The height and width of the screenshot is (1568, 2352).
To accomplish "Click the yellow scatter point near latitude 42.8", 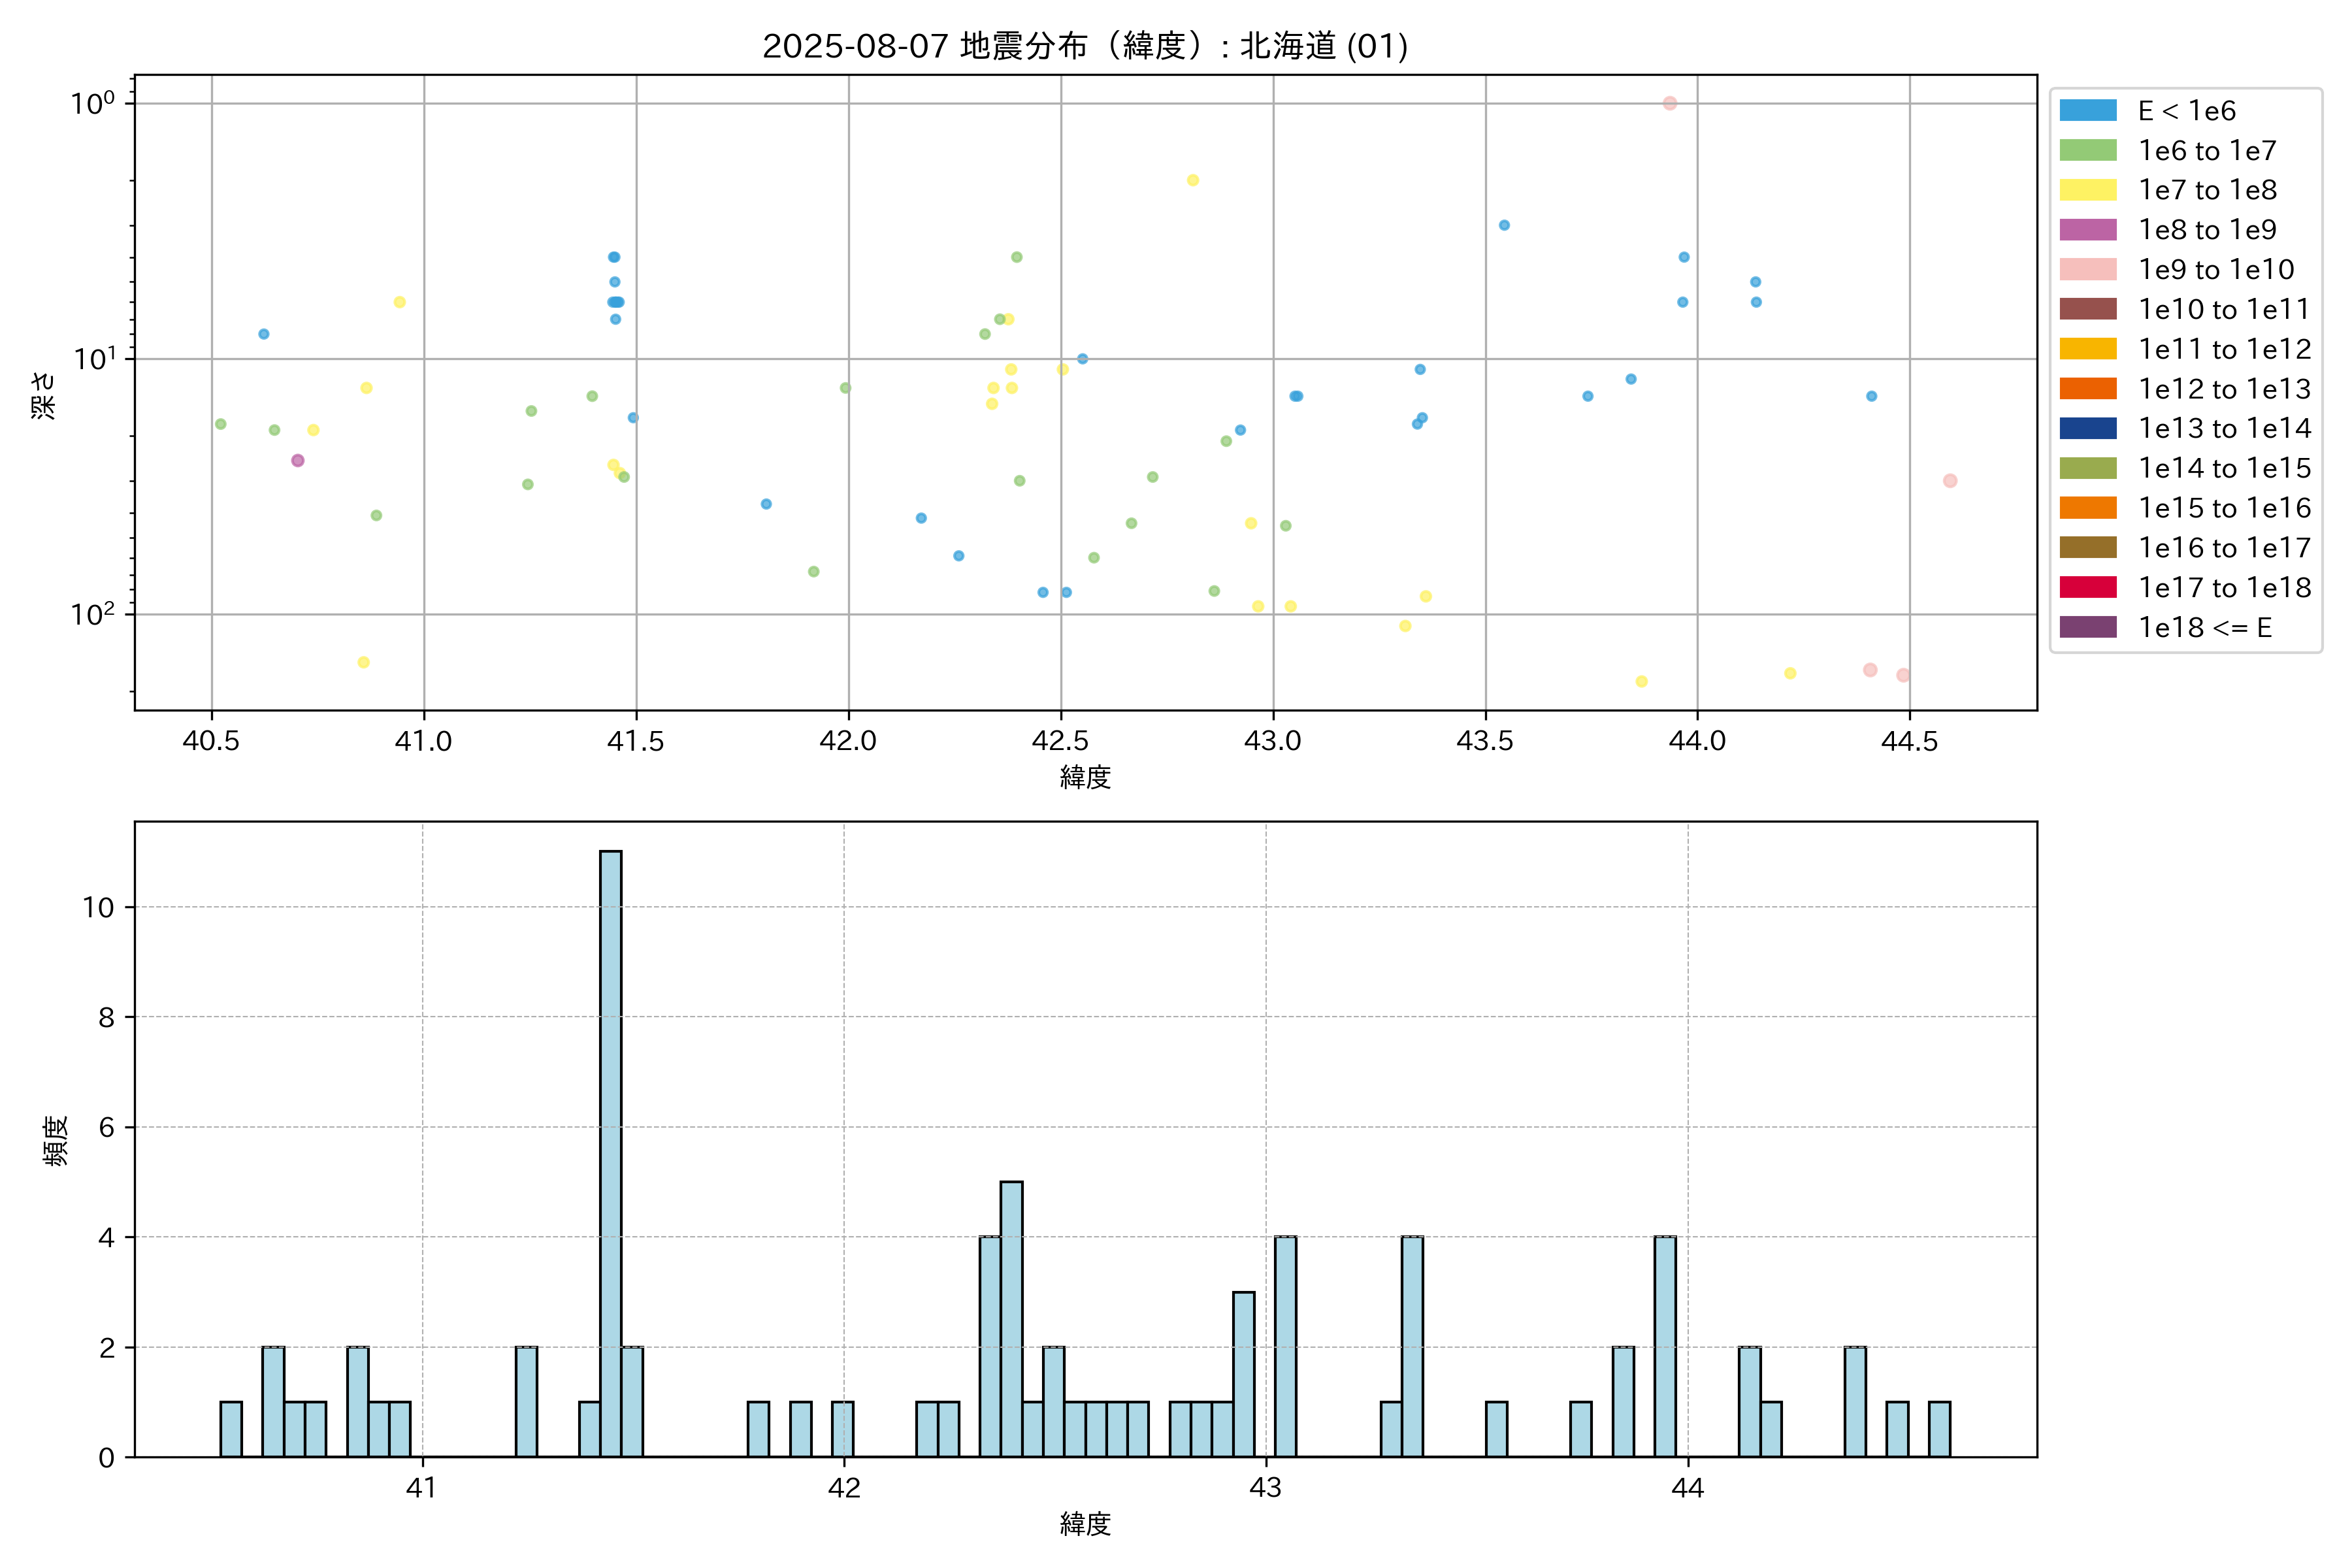I will (x=1192, y=180).
